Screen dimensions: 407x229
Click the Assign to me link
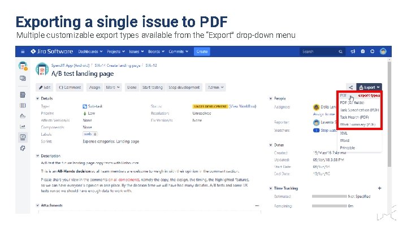click(x=324, y=114)
